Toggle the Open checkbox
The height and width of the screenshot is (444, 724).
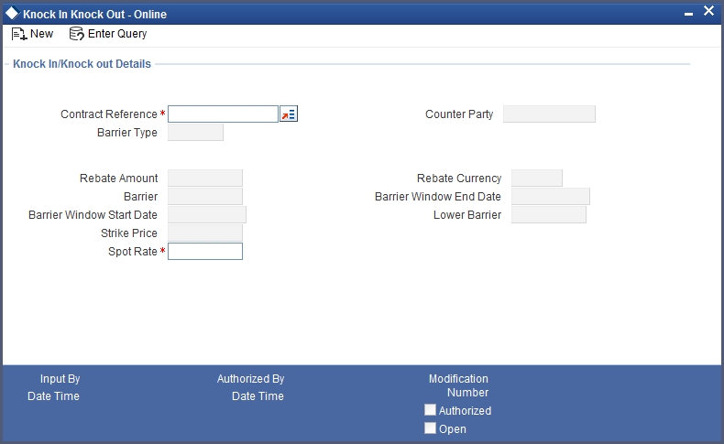point(430,428)
